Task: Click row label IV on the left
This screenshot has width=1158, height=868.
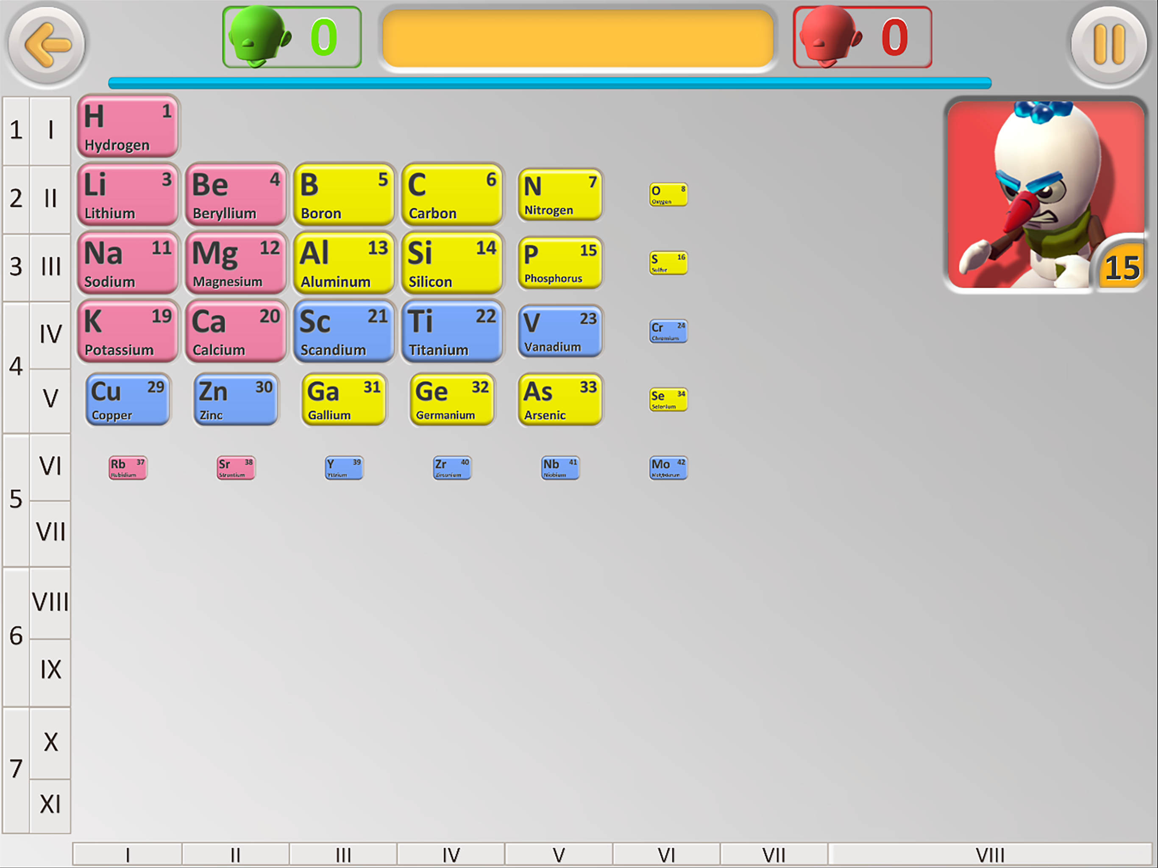Action: click(x=50, y=335)
